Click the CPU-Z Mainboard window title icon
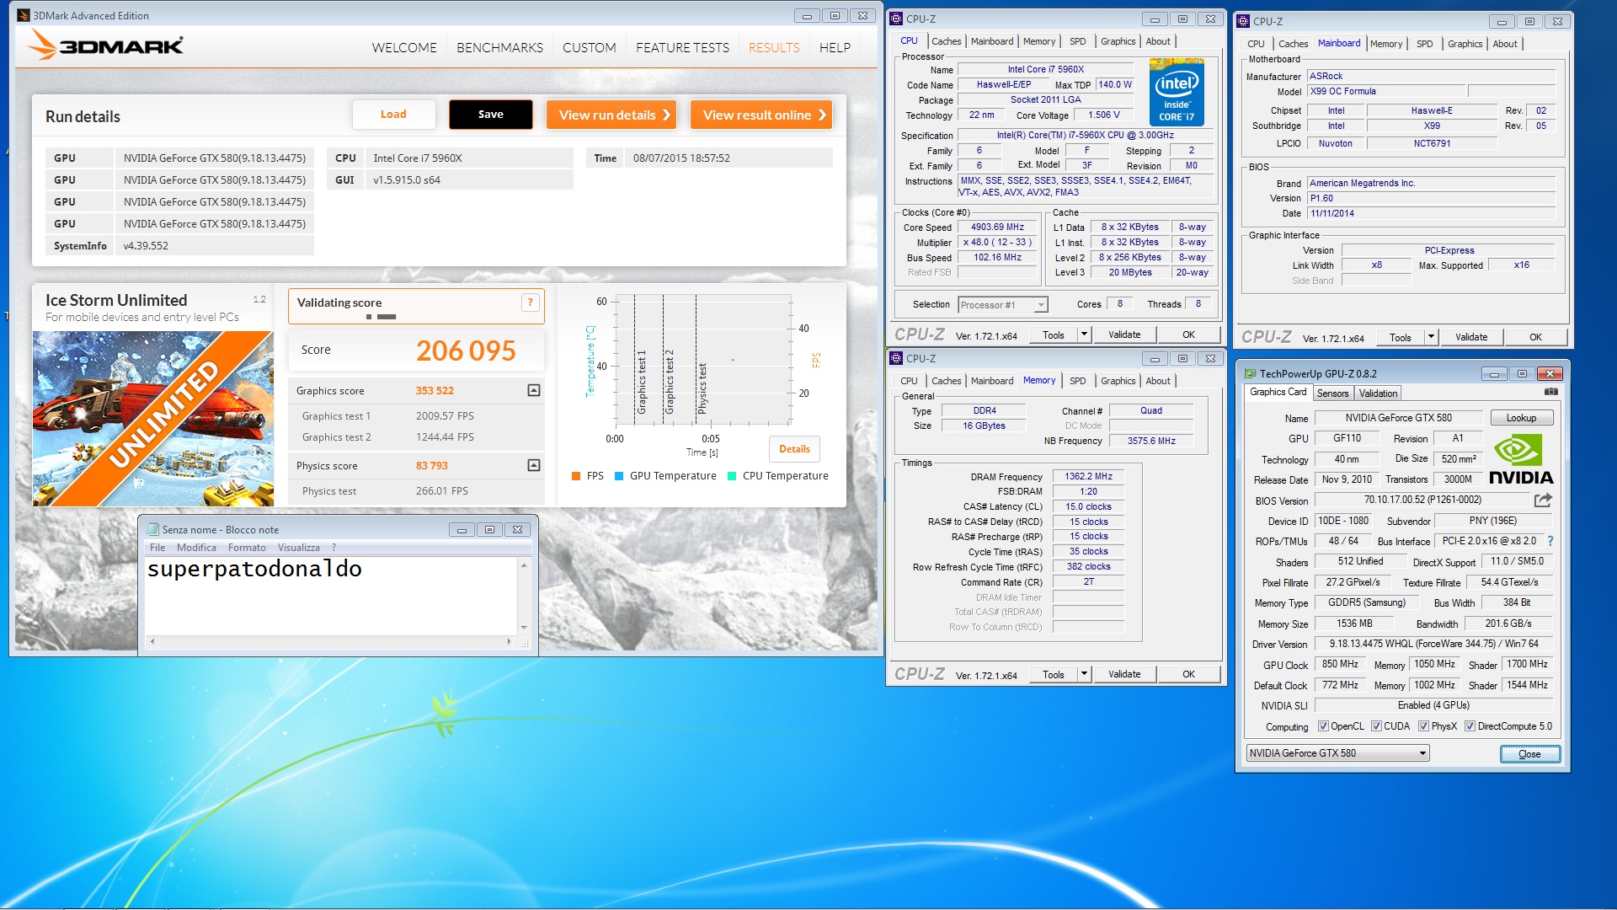Screen dimensions: 1617x910 (1243, 21)
